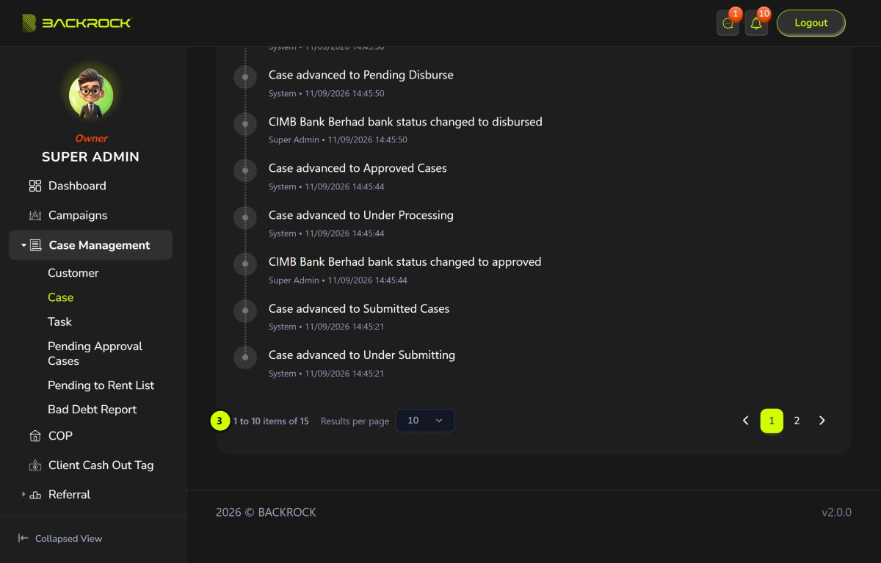The height and width of the screenshot is (563, 881).
Task: Switch to Collapsed View
Action: (x=60, y=538)
